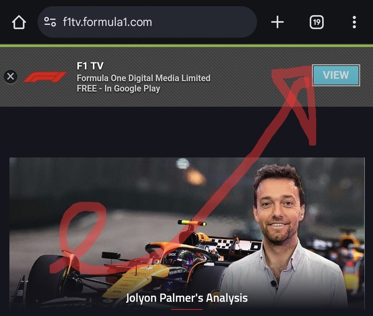Click "Formula One Digital Media Limited" text
The height and width of the screenshot is (316, 373).
(144, 78)
